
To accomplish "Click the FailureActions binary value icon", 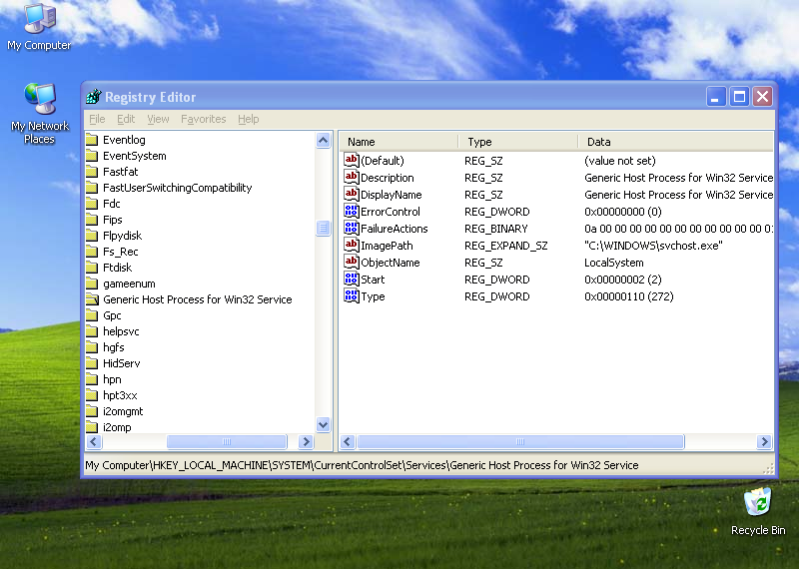I will [x=352, y=228].
